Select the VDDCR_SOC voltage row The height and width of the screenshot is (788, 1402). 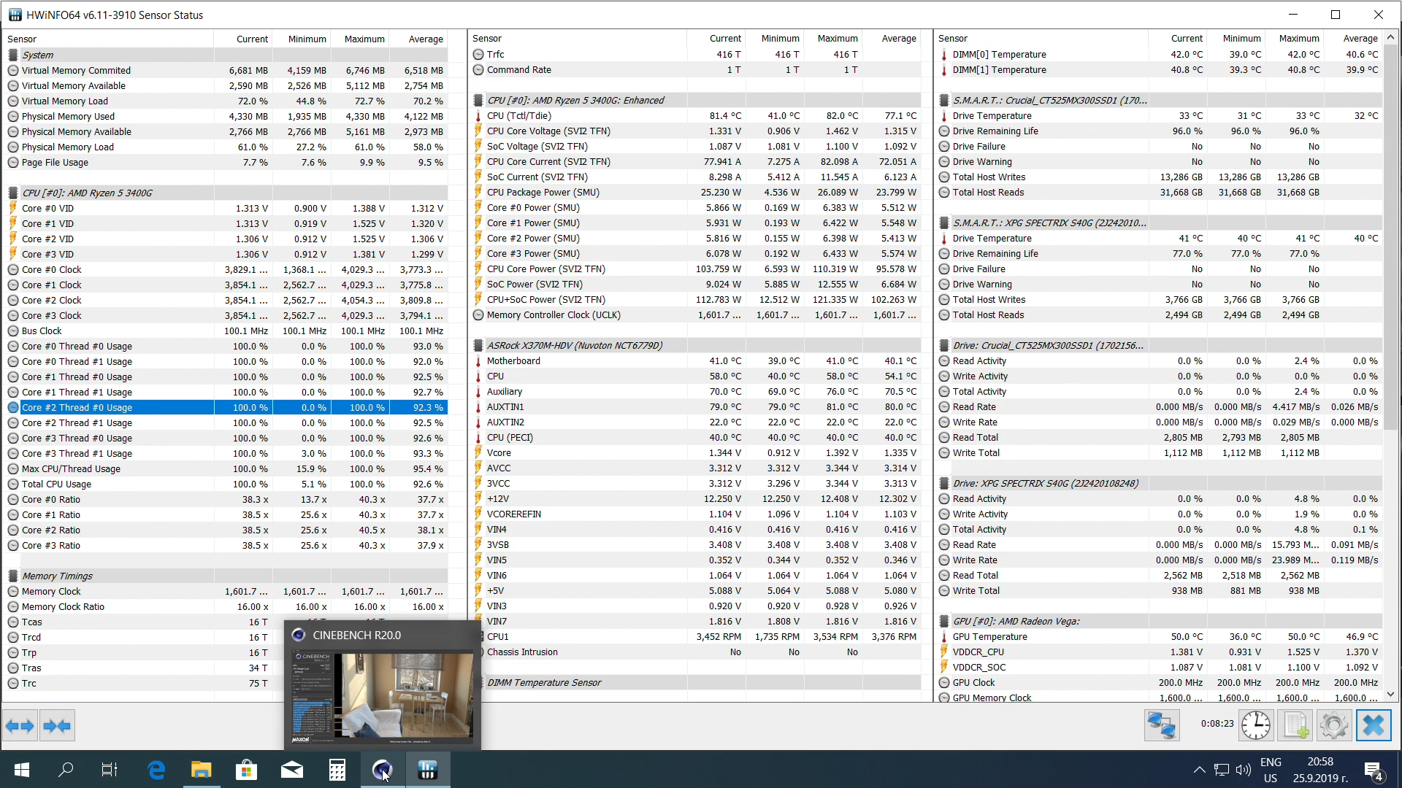[1160, 667]
